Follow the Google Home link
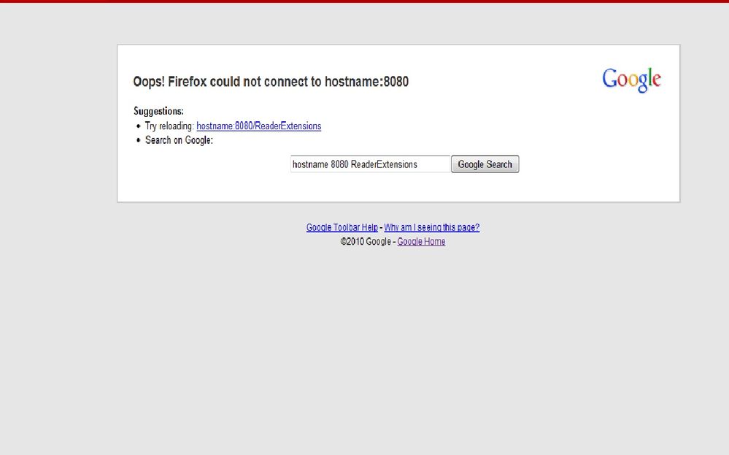 pos(421,242)
